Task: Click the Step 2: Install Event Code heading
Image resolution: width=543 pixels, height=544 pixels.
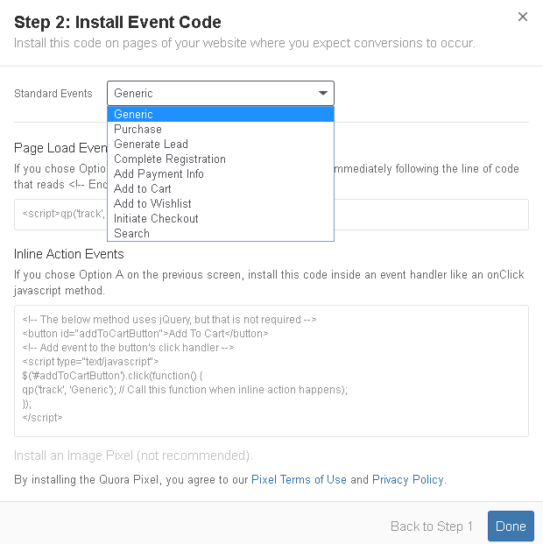Action: 117,22
